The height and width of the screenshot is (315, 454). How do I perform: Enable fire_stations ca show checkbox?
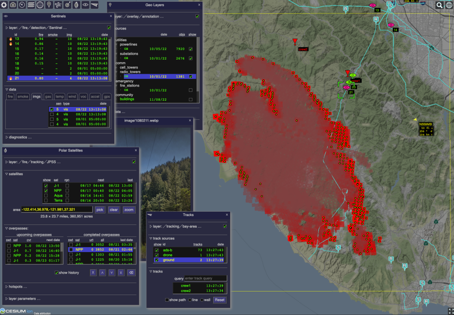(x=191, y=90)
